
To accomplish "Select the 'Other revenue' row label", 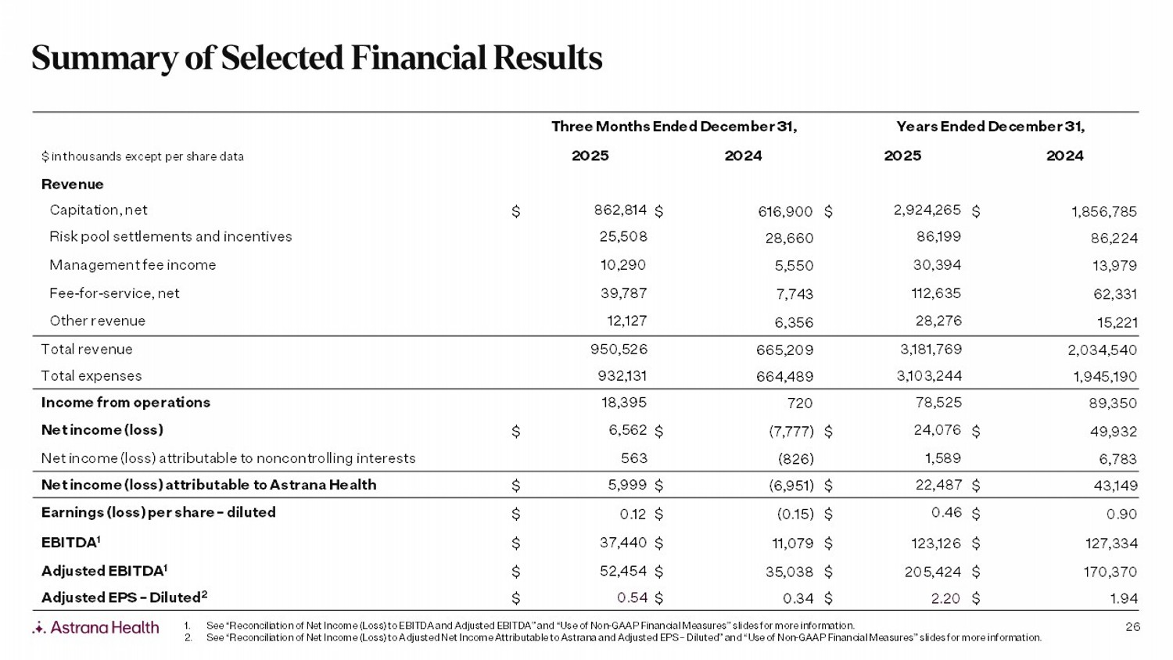I will coord(97,321).
